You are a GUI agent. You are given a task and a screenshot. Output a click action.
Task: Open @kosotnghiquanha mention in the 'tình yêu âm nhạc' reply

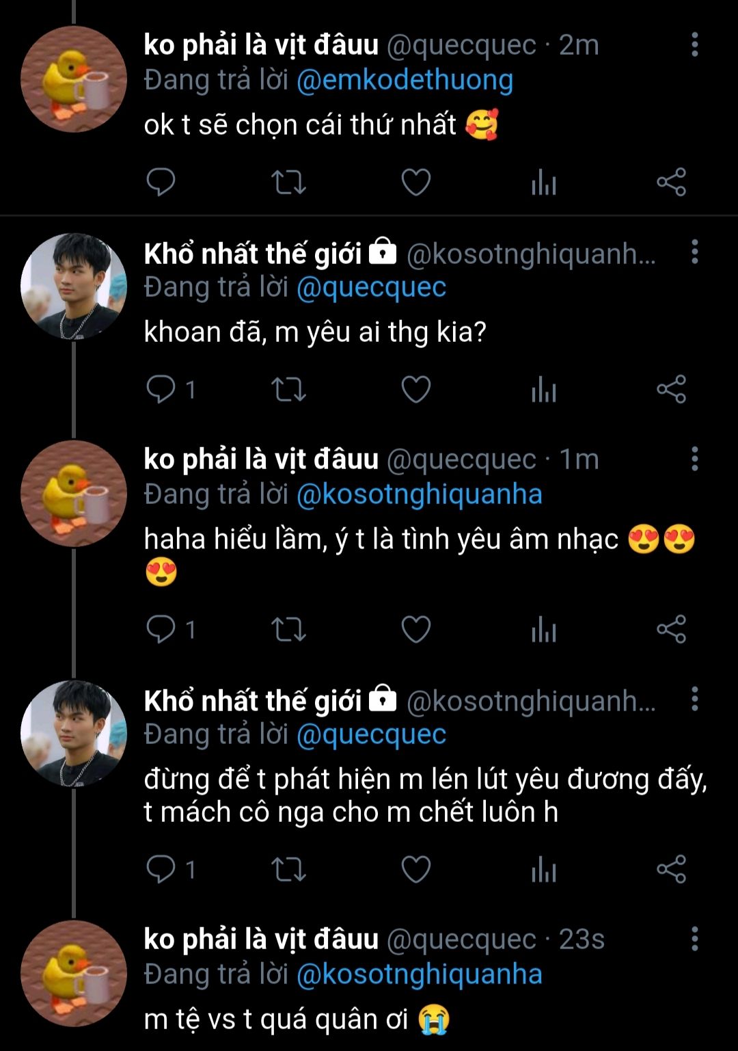point(419,494)
